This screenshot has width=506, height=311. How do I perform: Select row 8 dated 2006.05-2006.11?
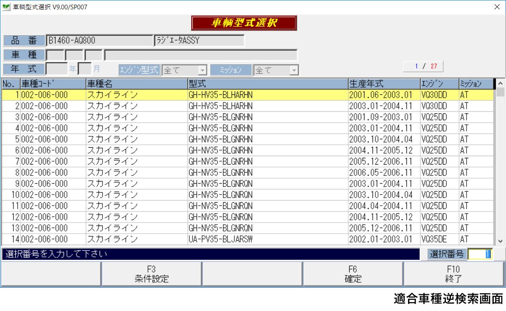247,173
